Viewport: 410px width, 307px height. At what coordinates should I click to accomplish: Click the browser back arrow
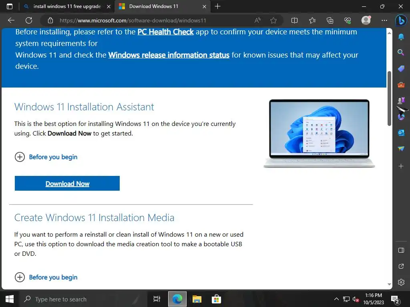coord(11,20)
